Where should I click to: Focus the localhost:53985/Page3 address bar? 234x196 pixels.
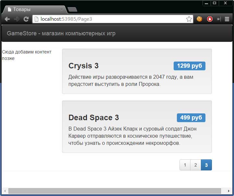coord(113,19)
